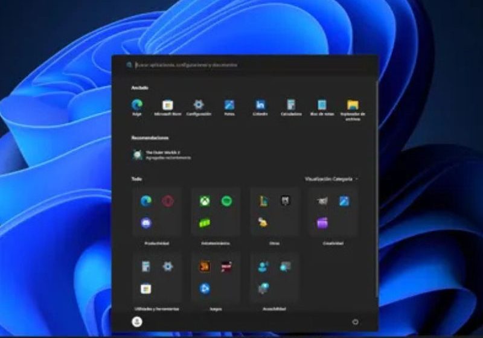This screenshot has height=338, width=483.
Task: Open the bottom-left icon in Accesibilidad group
Action: tap(263, 289)
